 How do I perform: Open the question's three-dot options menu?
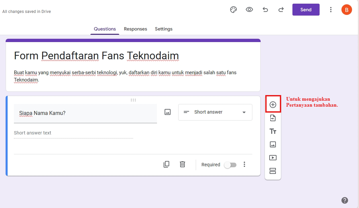click(x=244, y=164)
